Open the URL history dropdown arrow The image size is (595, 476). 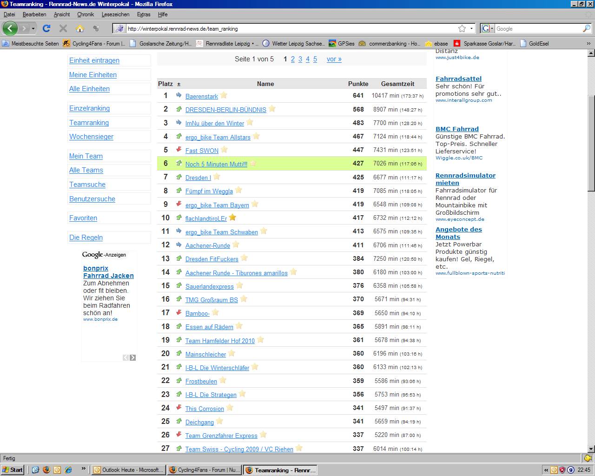click(471, 28)
